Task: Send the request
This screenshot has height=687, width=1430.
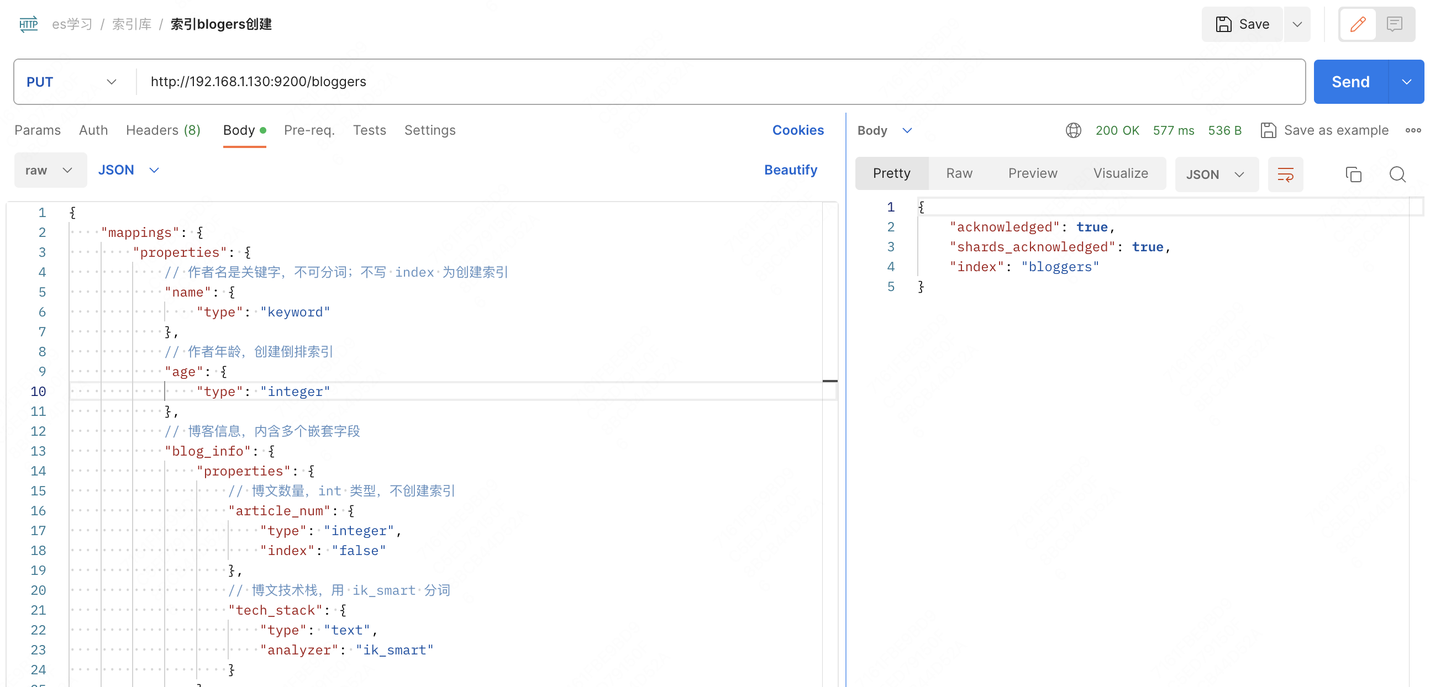Action: 1350,82
